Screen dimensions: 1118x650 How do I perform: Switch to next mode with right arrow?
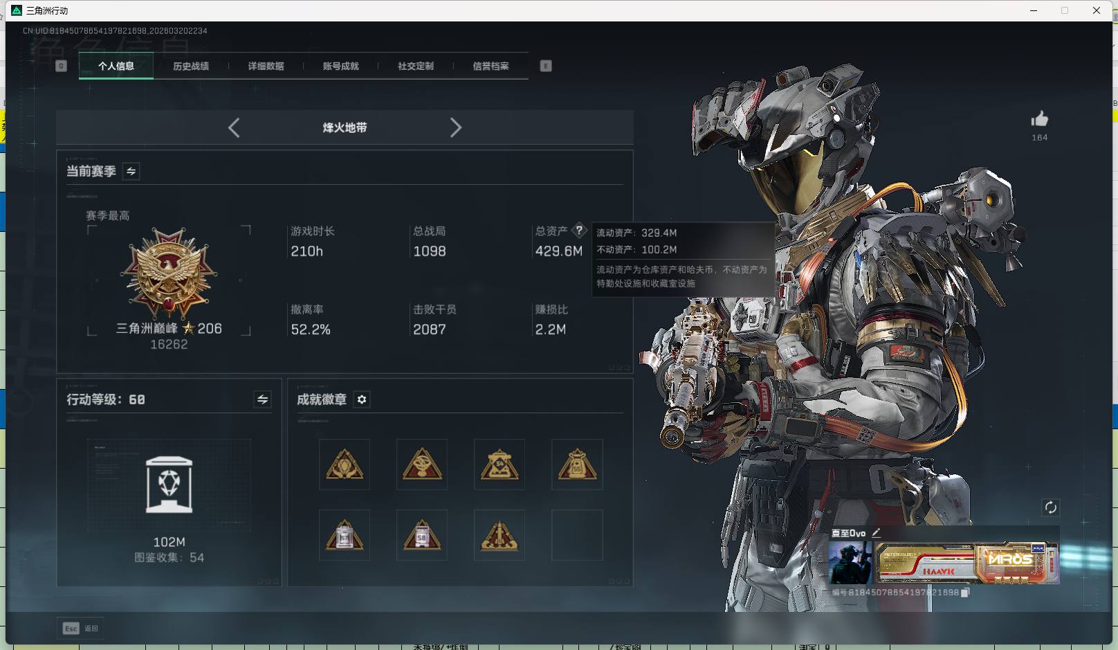[455, 127]
